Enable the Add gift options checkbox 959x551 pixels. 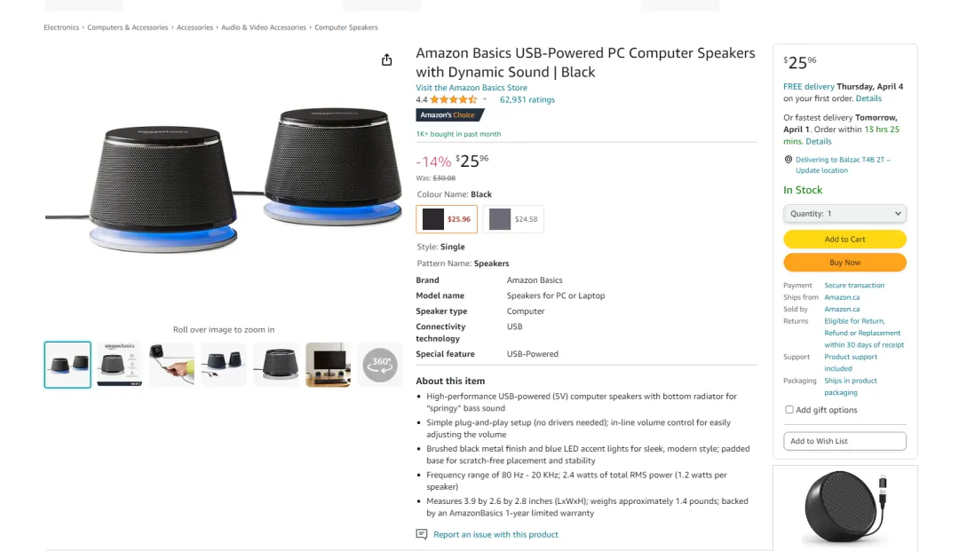789,410
